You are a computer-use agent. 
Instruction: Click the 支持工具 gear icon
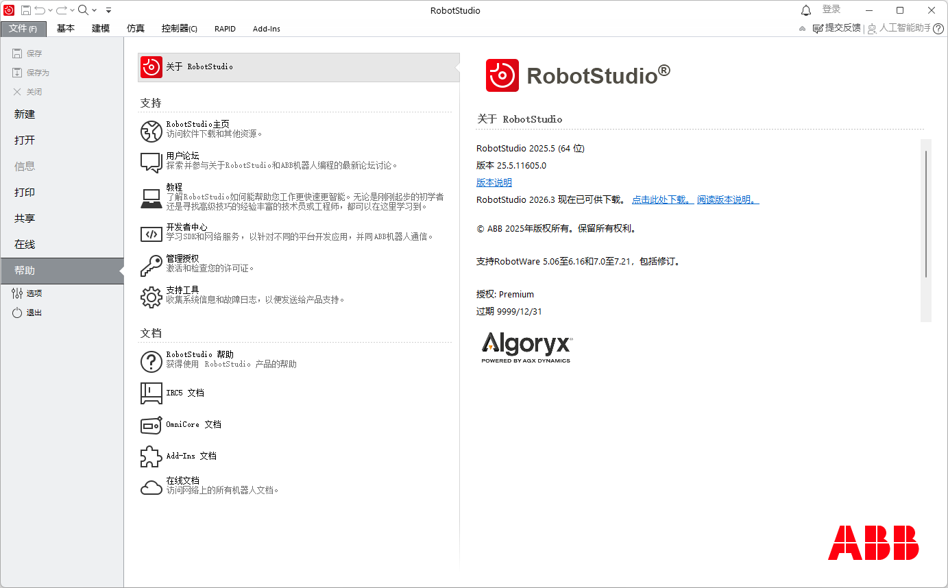coord(151,297)
